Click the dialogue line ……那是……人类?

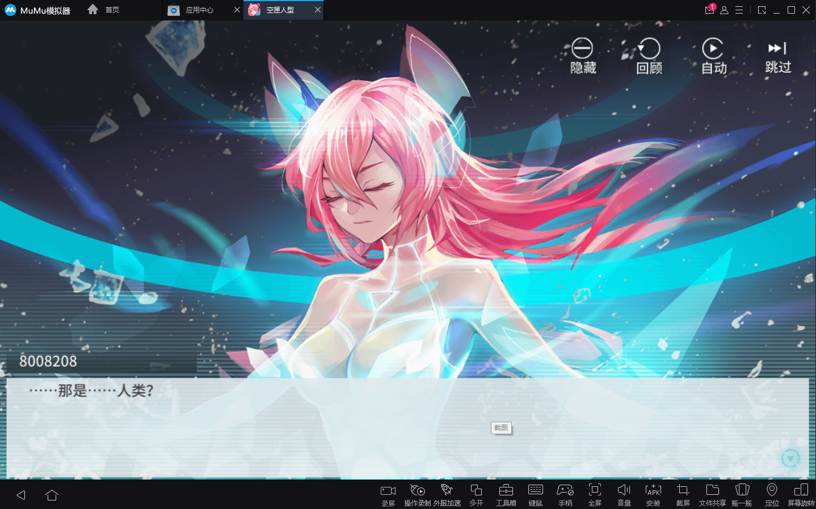point(91,391)
